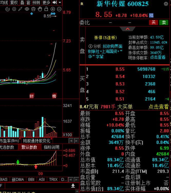Click buy level 1 price 8.55
The width and height of the screenshot is (171, 193).
tap(120, 69)
